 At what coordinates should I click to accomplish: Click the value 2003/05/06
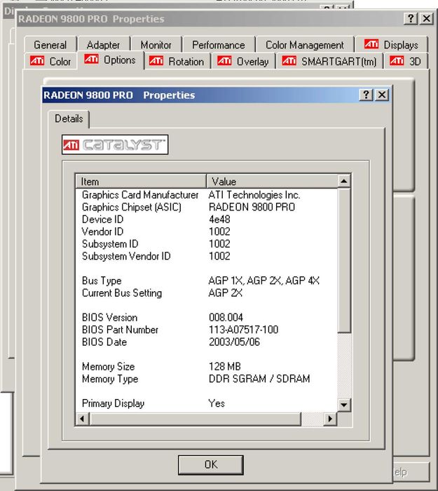pyautogui.click(x=234, y=342)
